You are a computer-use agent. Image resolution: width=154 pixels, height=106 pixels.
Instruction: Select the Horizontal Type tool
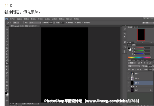coord(7,76)
